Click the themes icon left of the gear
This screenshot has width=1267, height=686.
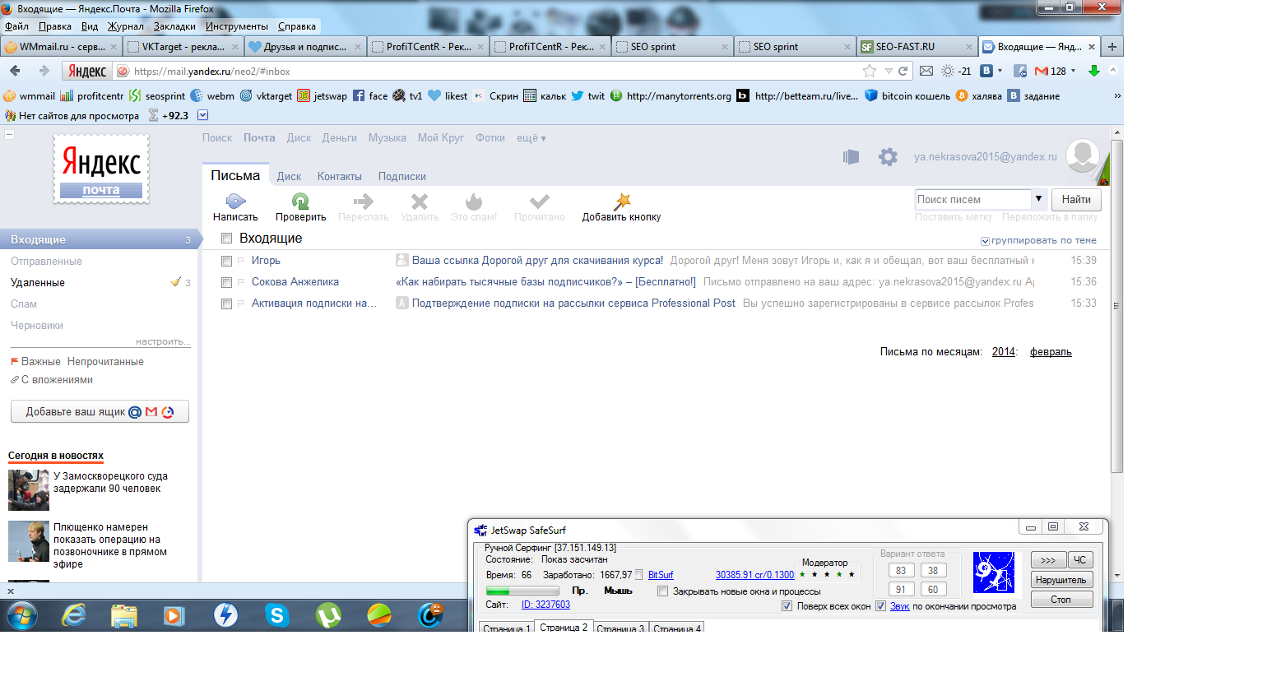pos(851,156)
